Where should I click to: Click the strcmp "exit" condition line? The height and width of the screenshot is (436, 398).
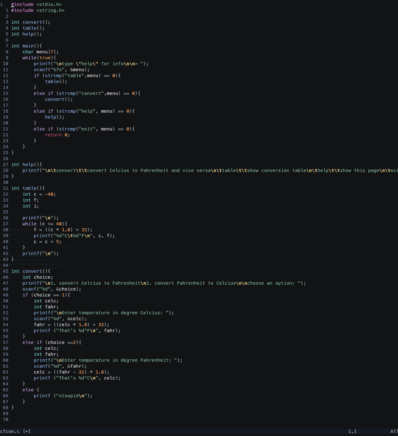(x=84, y=129)
